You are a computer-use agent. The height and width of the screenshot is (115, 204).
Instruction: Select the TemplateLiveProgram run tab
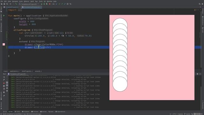click(x=17, y=74)
